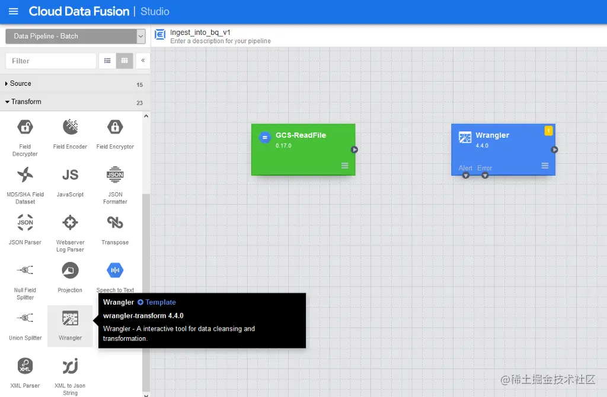Click the Source count 15
The height and width of the screenshot is (397, 607).
click(x=139, y=85)
